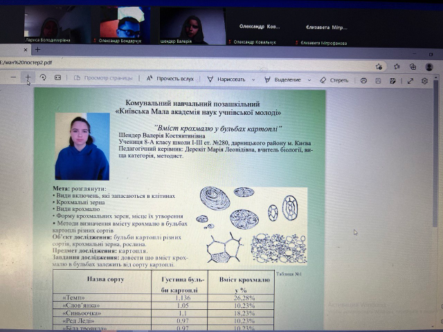The image size is (443, 332).
Task: Zoom in the PDF with plus button
Action: (x=28, y=77)
